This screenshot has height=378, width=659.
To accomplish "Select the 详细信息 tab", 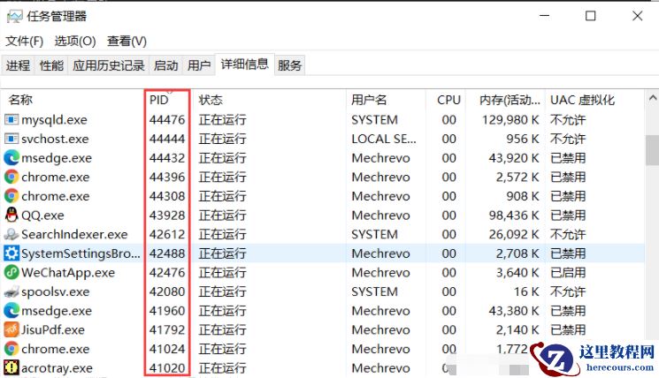I will click(245, 64).
